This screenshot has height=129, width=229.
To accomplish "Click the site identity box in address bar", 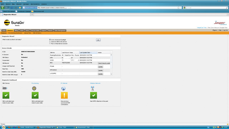I will coord(30,8).
